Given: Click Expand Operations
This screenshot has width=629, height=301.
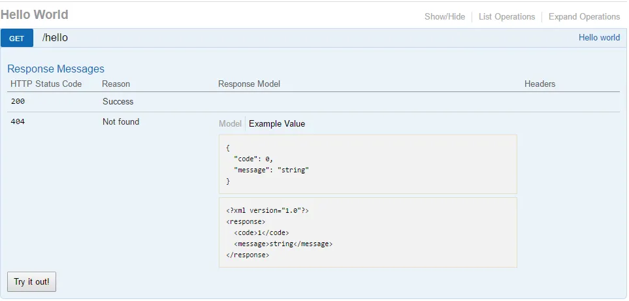Looking at the screenshot, I should [x=584, y=17].
